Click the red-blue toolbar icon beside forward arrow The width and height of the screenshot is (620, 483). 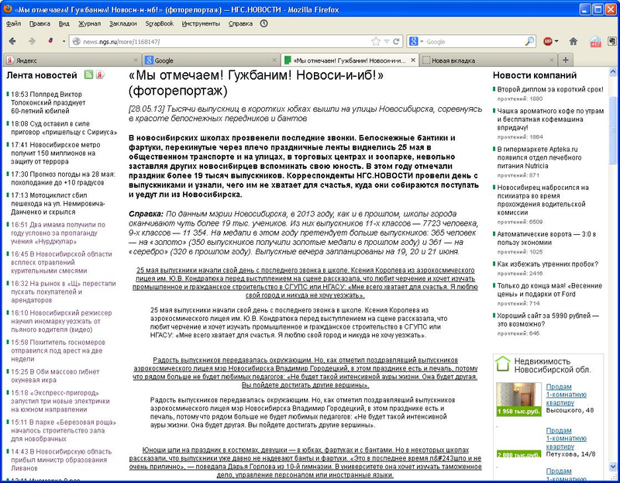50,40
